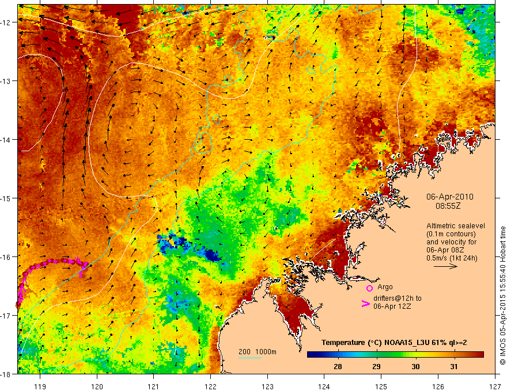
Task: Click the longitude axis label 125
Action: click(x=381, y=386)
